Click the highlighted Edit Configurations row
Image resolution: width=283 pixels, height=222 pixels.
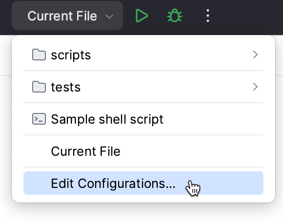point(143,183)
